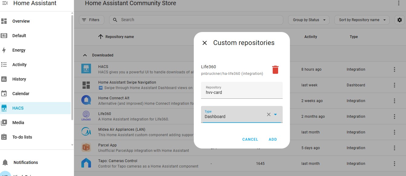406x176 pixels.
Task: Open the Media sidebar item
Action: click(x=18, y=123)
